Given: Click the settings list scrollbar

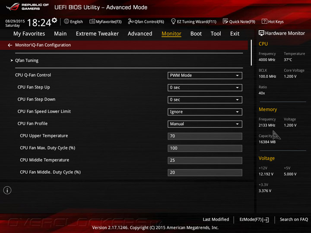Looking at the screenshot, I should (251, 53).
